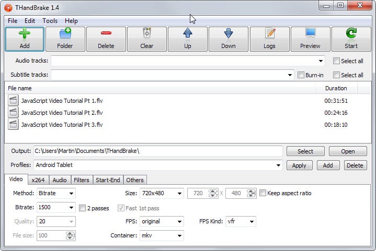The image size is (376, 251).
Task: Open the FPS Kind dropdown set to vfr
Action: (x=241, y=222)
